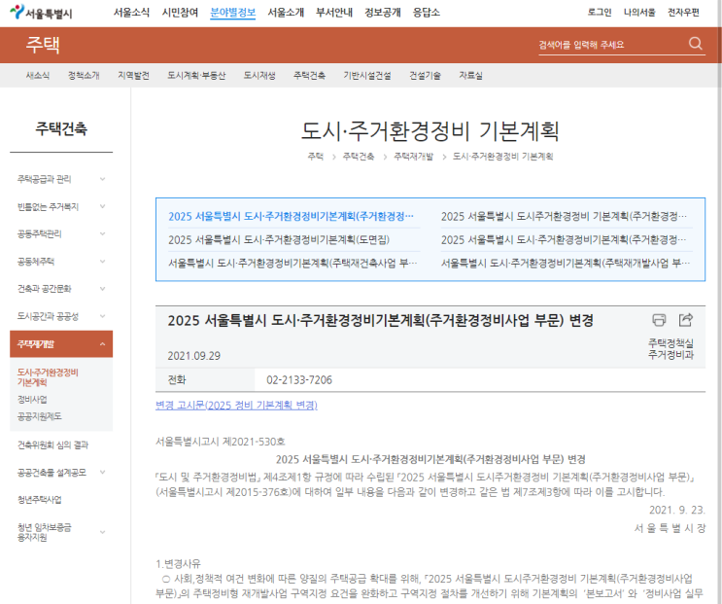Select 지역발전 in submenu bar

coord(133,76)
